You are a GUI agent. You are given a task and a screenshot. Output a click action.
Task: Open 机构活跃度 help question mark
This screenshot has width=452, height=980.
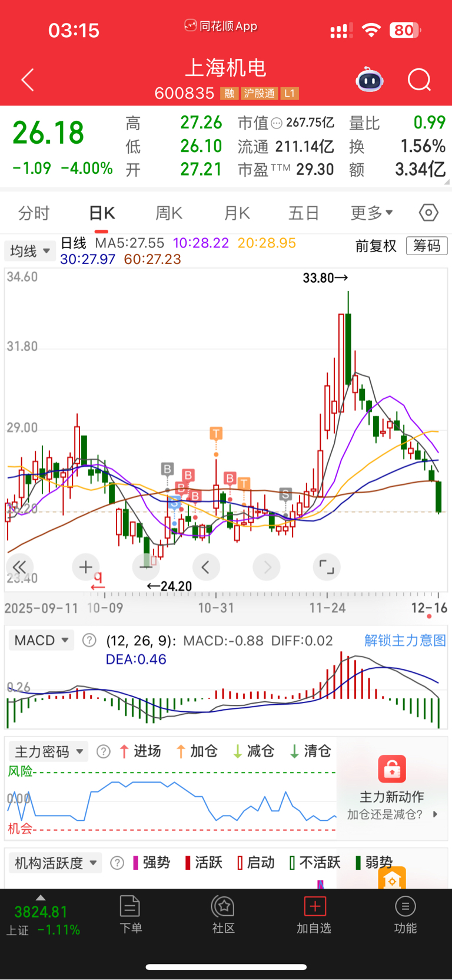click(x=118, y=863)
